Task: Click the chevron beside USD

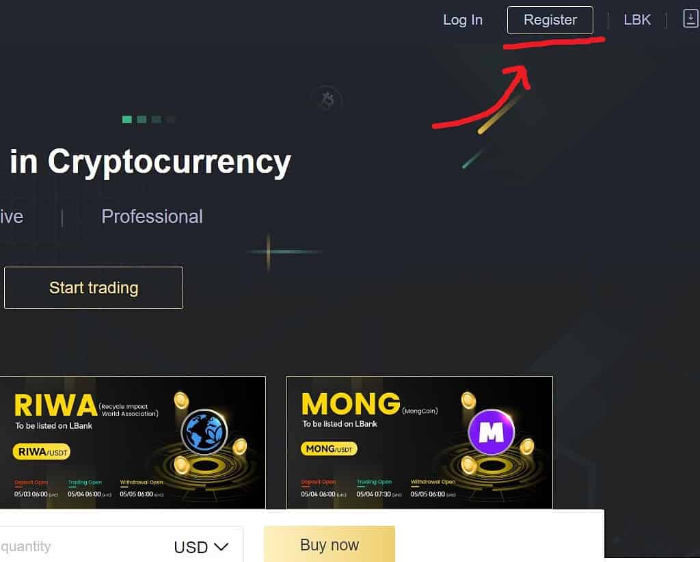Action: 221,547
